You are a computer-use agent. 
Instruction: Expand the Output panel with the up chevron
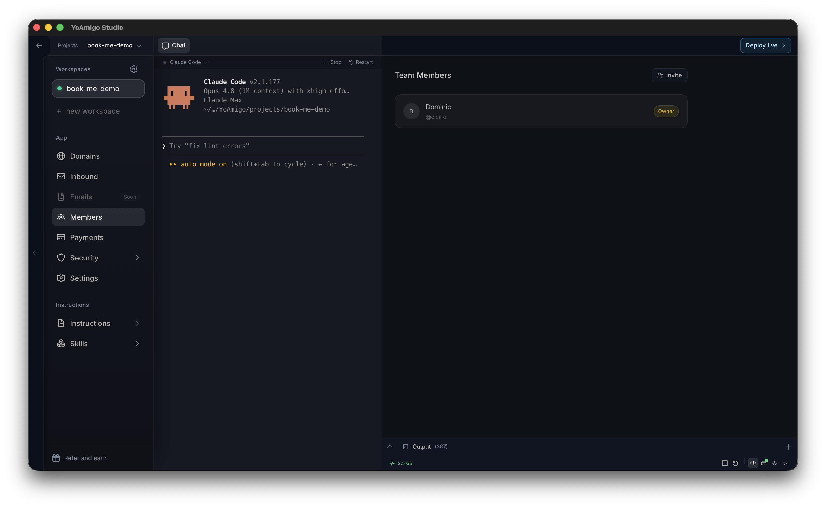(x=389, y=446)
